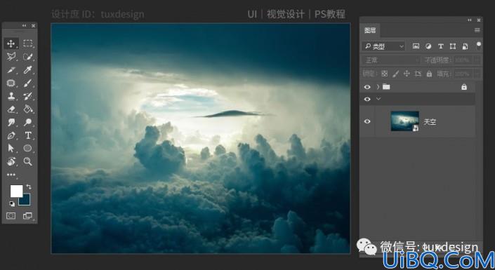Open the opacity slider dropdown arrow
Viewport: 495px width, 270px height.
[x=477, y=60]
